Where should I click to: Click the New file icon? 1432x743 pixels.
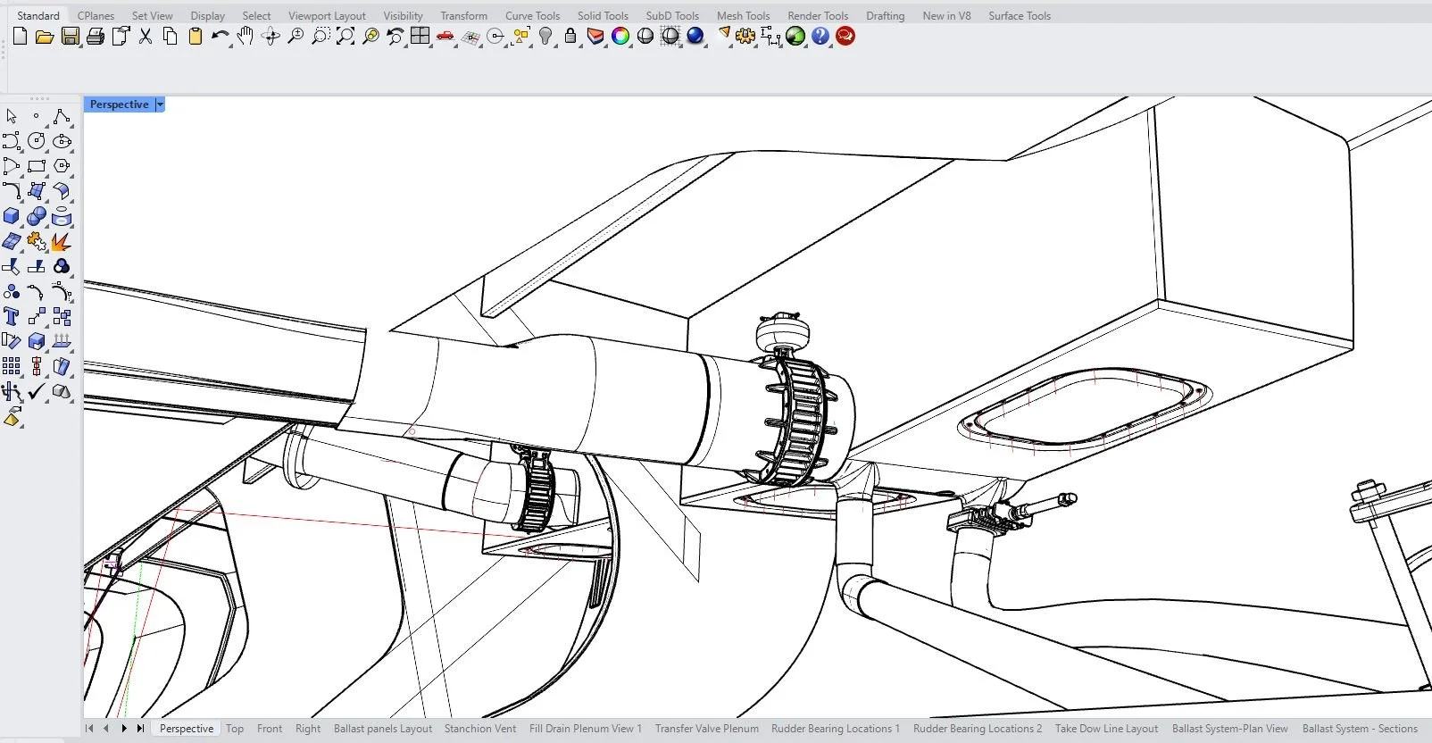20,37
